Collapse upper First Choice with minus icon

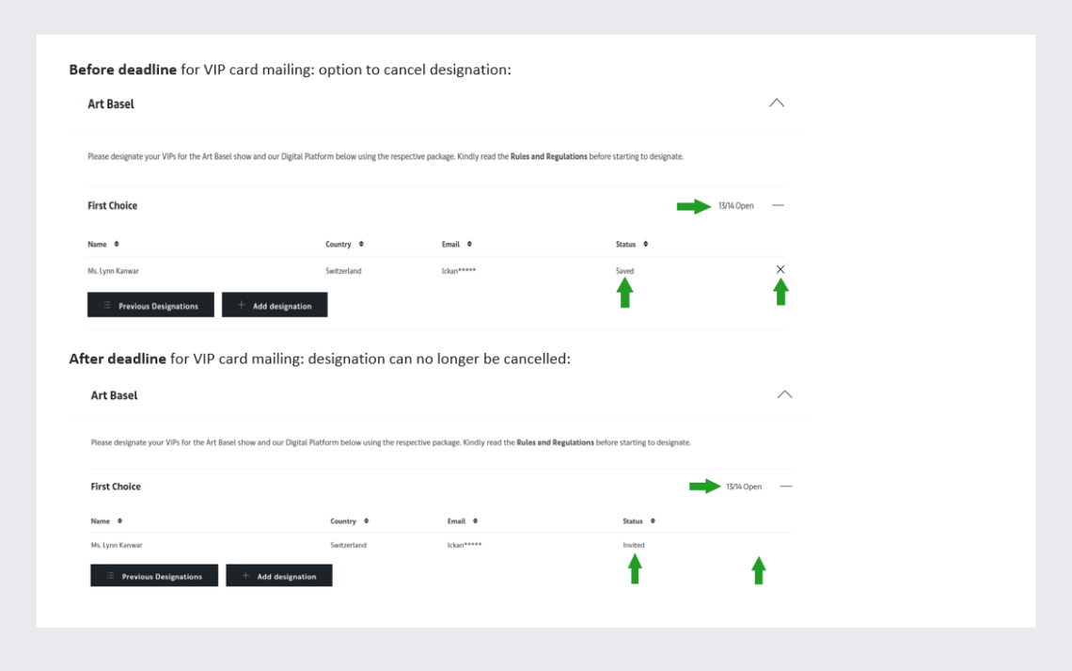[778, 205]
